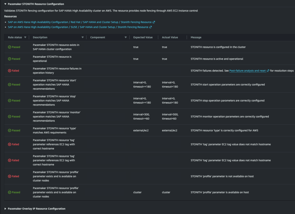The height and width of the screenshot is (214, 295).
Task: Open Post-failure analysis and reset link
Action: (x=248, y=71)
